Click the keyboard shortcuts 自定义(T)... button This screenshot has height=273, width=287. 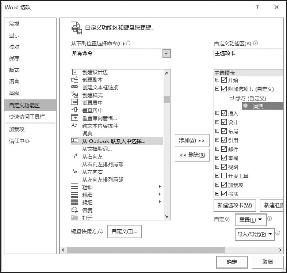(124, 231)
